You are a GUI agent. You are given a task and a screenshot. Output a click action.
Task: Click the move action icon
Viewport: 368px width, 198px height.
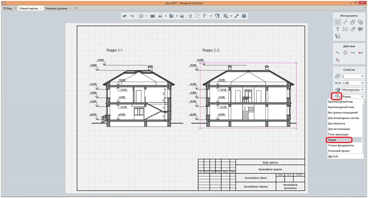[337, 52]
